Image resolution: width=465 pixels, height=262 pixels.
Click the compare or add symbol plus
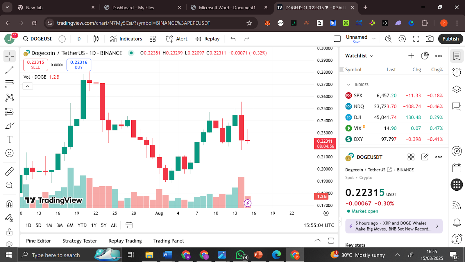click(x=62, y=39)
